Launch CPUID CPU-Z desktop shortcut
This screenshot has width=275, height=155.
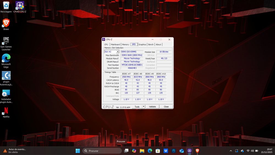(x=20, y=7)
